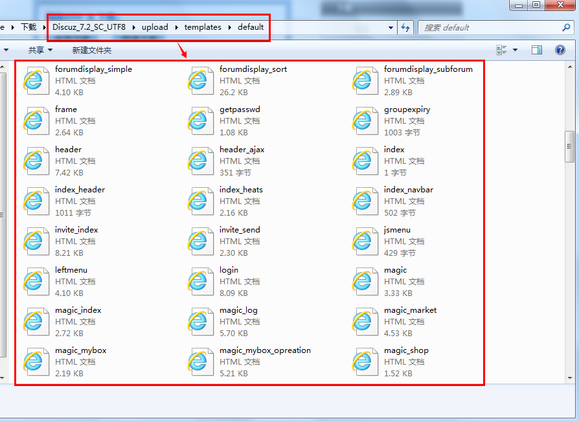Click the index_navbar file name text
579x421 pixels.
(409, 189)
